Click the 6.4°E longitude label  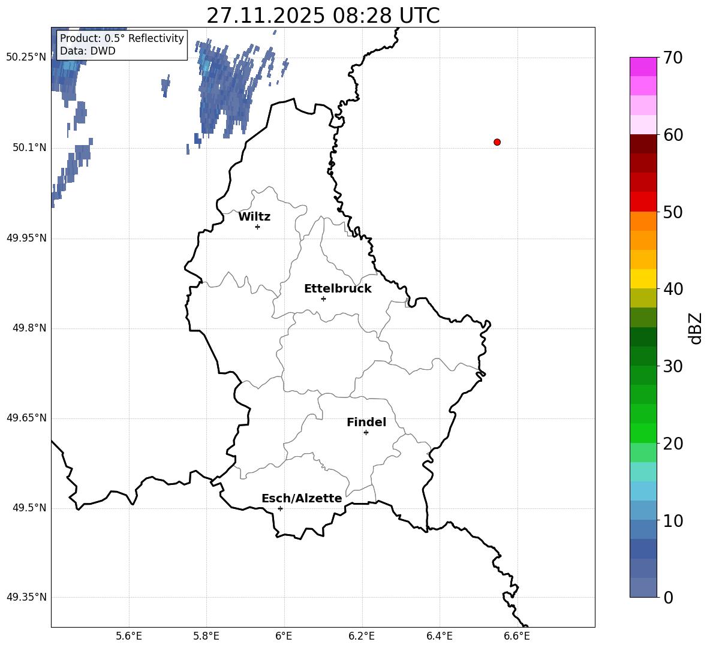coord(439,636)
